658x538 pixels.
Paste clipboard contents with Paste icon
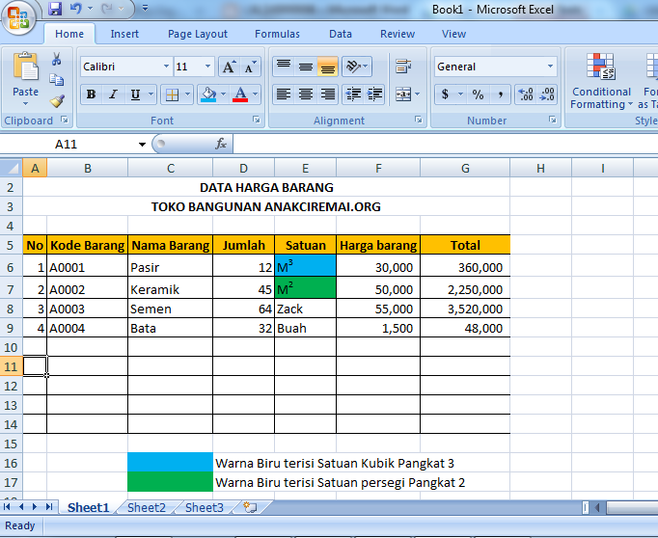click(25, 67)
